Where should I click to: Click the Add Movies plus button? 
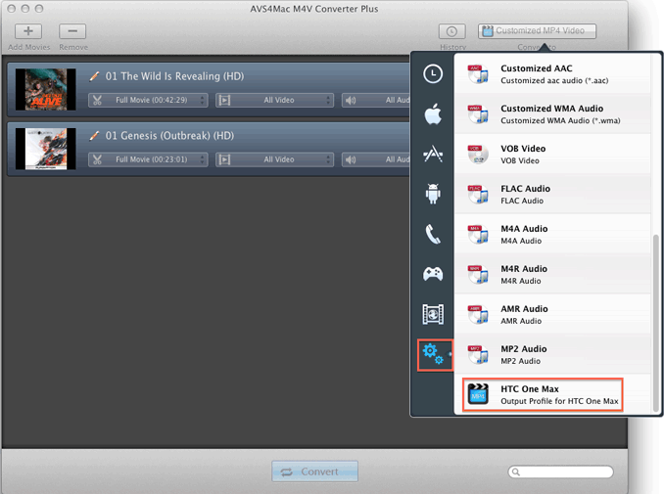tap(28, 31)
